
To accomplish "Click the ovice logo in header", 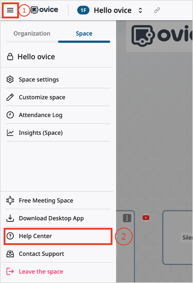I will coord(45,10).
